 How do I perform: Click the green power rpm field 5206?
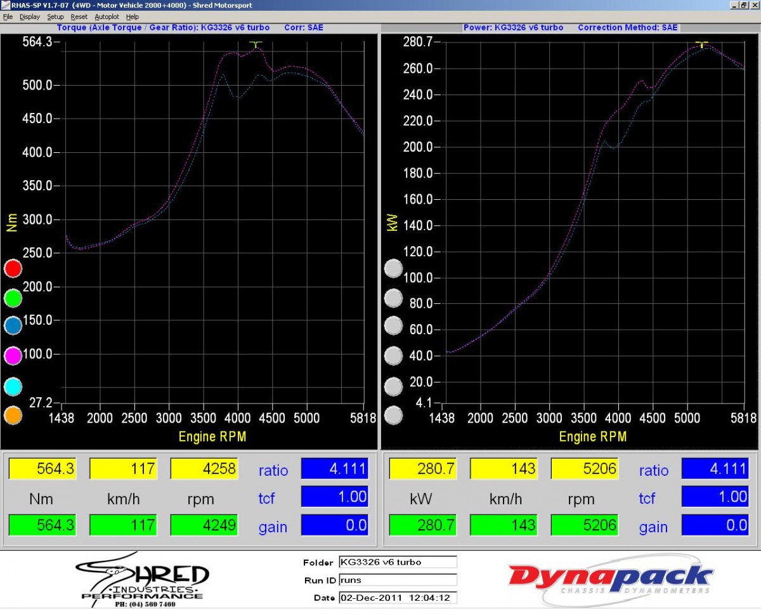point(585,525)
